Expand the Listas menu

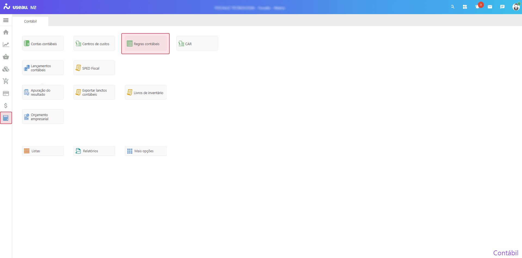tap(43, 151)
